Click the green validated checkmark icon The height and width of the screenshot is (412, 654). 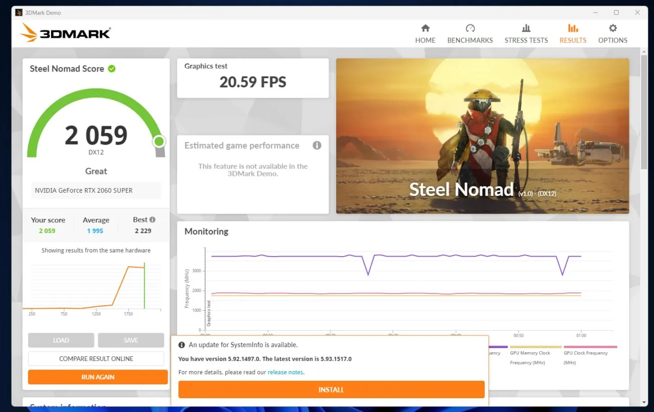111,68
